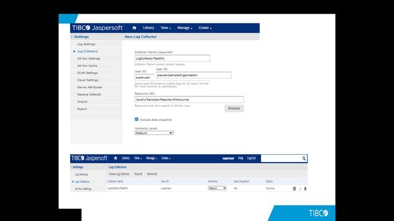Select Log Collectors in the lower screen's sidebar

pos(82,182)
